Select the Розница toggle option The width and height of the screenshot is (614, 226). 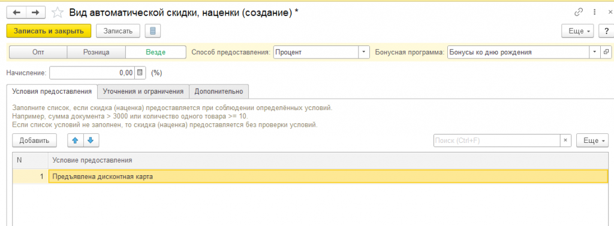(x=97, y=52)
